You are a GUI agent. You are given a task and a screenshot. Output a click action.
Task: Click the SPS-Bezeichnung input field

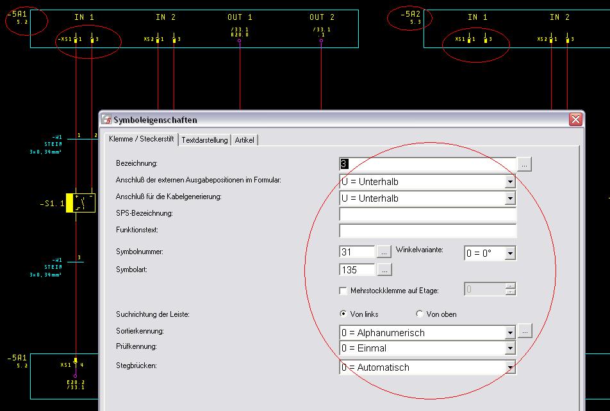coord(427,214)
